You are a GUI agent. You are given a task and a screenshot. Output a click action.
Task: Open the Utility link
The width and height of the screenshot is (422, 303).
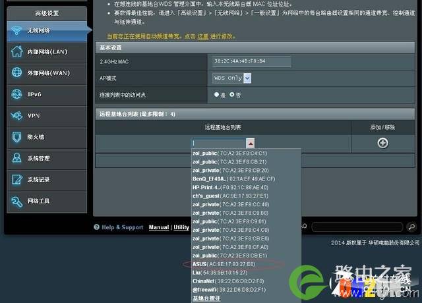181,227
